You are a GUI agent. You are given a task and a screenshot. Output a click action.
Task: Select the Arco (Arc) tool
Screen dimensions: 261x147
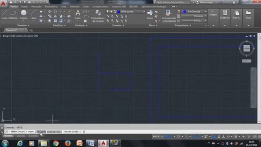[34, 15]
